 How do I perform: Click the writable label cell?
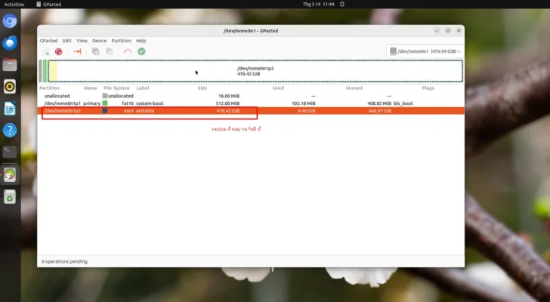pyautogui.click(x=145, y=111)
